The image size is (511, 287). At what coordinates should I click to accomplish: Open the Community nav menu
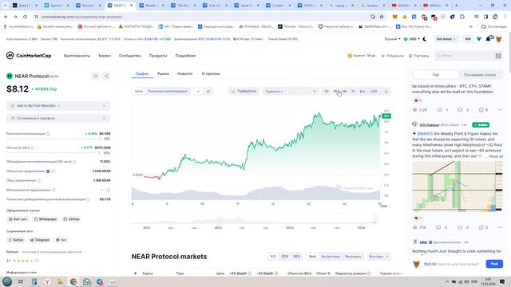pyautogui.click(x=129, y=56)
